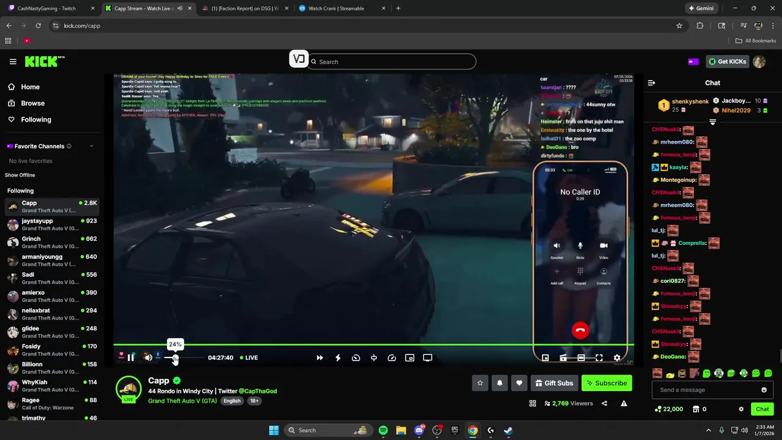Click Grand Theft Auto V category link
782x440 pixels.
[x=182, y=401]
